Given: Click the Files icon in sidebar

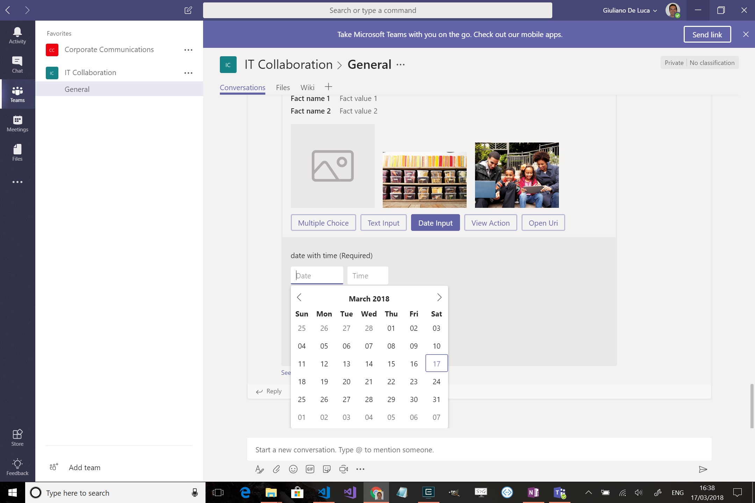Looking at the screenshot, I should [x=17, y=152].
